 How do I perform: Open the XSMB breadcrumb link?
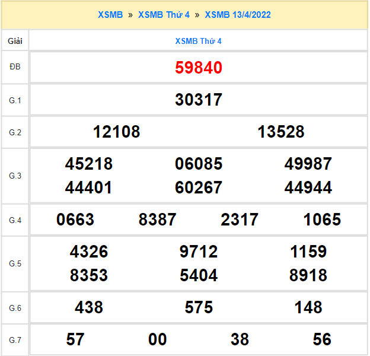(110, 14)
